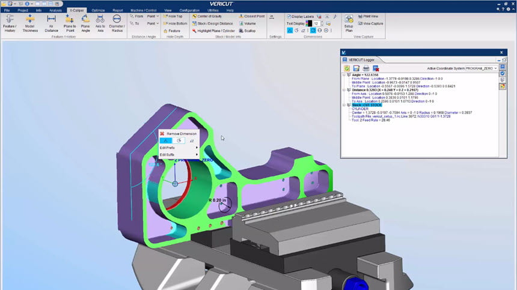The image size is (517, 290).
Task: Select the third angle format in context menu
Action: [192, 140]
